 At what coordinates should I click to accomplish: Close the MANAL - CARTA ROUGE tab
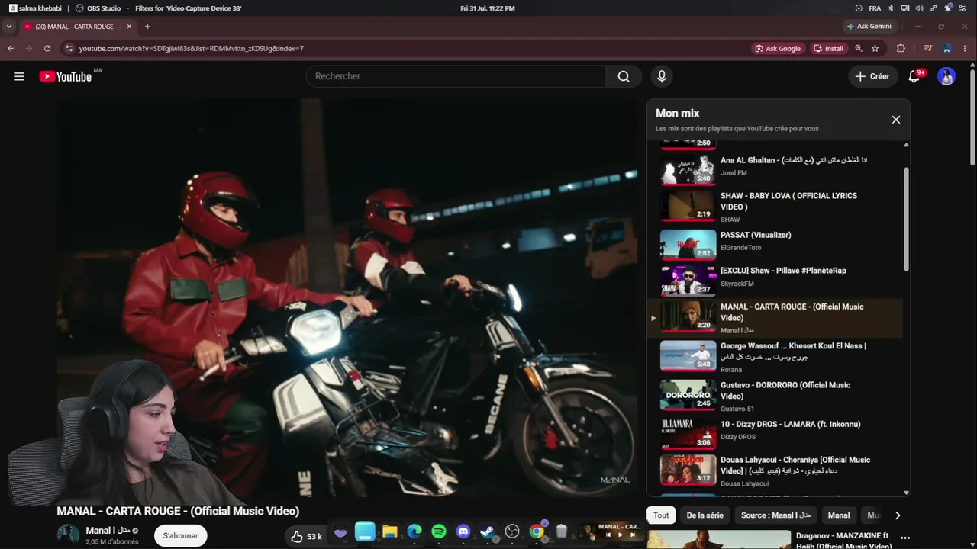click(129, 27)
